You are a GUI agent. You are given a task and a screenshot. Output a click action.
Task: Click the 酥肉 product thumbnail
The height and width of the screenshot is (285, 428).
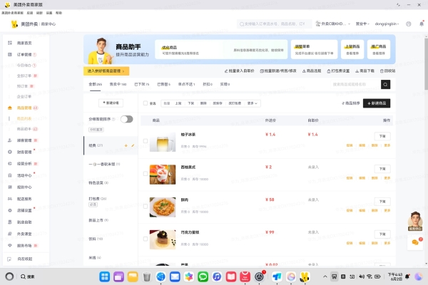pos(163,207)
